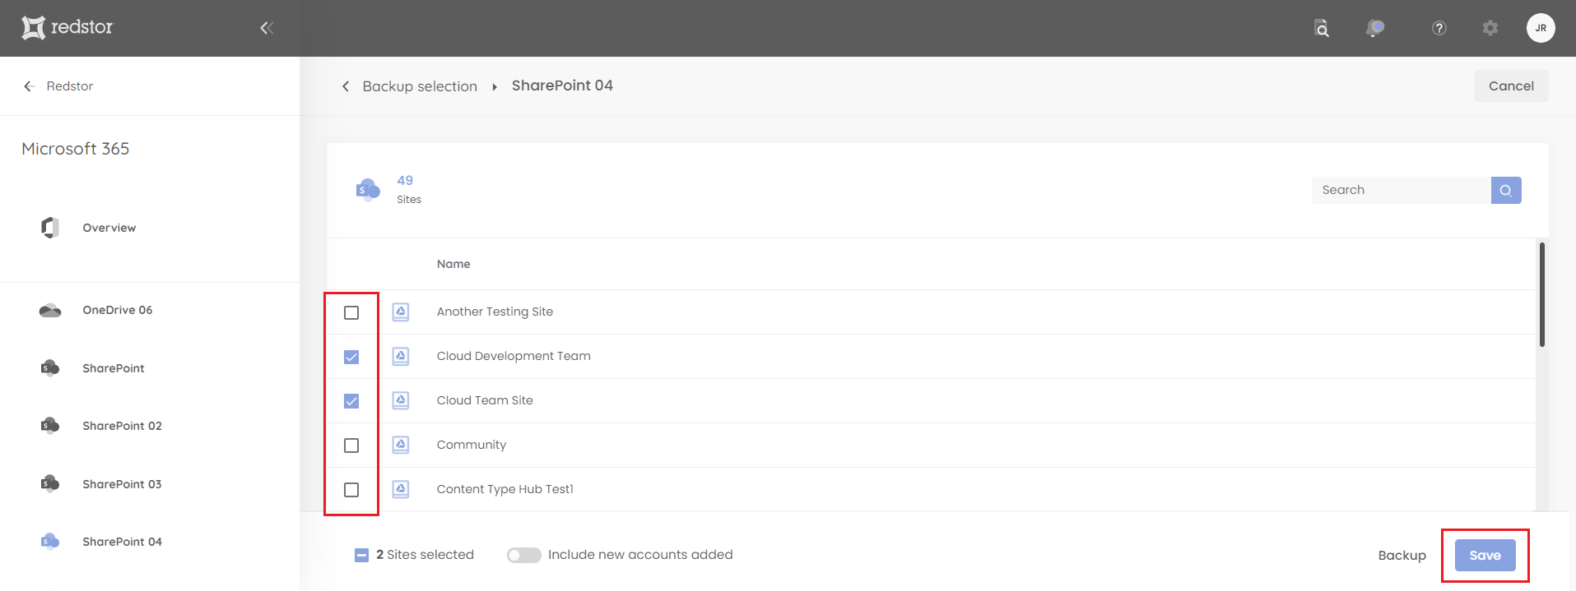The height and width of the screenshot is (591, 1576).
Task: Click the sites list scrollbar
Action: click(1541, 294)
